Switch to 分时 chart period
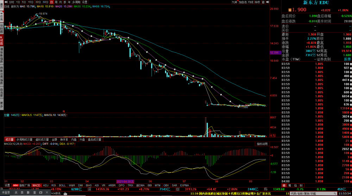352x196 pixels. point(12,2)
